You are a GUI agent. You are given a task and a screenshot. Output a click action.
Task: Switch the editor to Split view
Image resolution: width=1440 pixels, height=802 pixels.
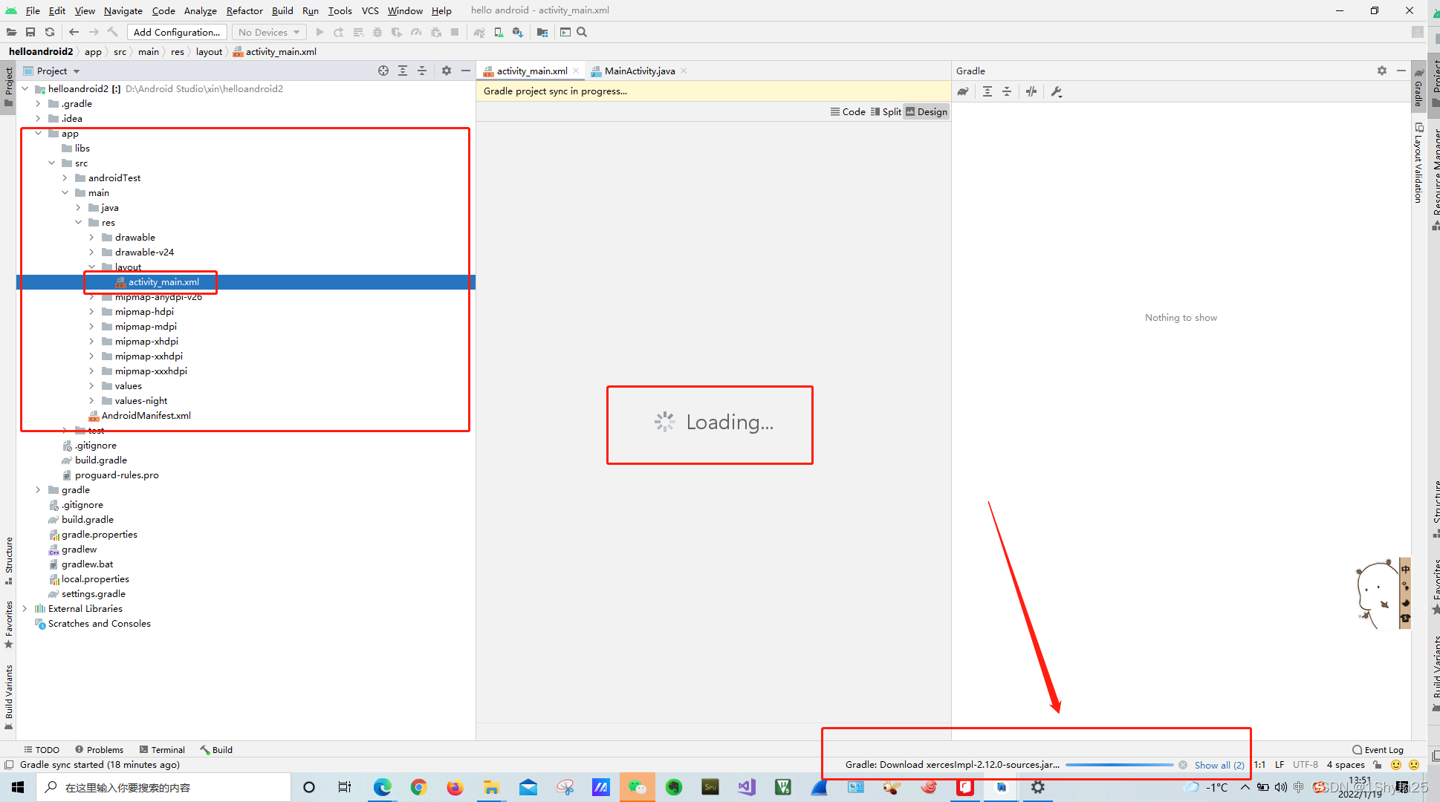886,111
